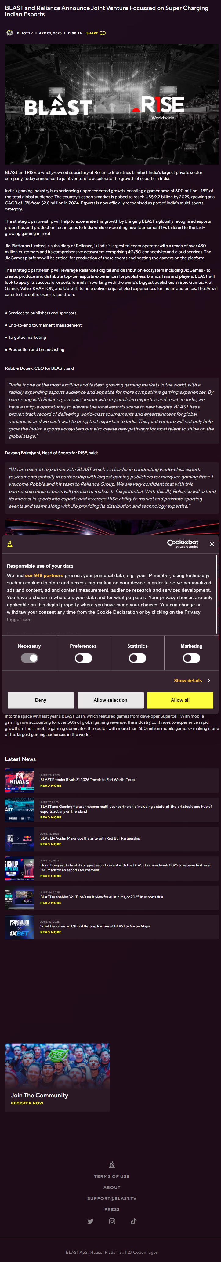Open the Terms of Use footer link
This screenshot has height=1262, width=221.
click(x=112, y=1176)
